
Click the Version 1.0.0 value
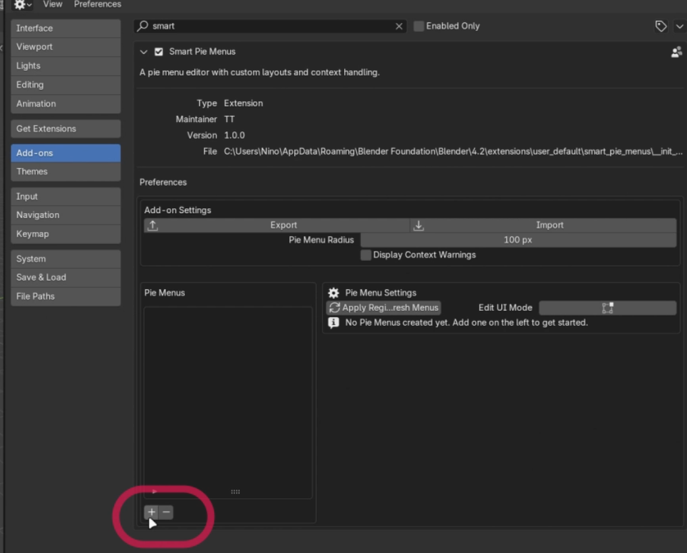click(x=234, y=136)
